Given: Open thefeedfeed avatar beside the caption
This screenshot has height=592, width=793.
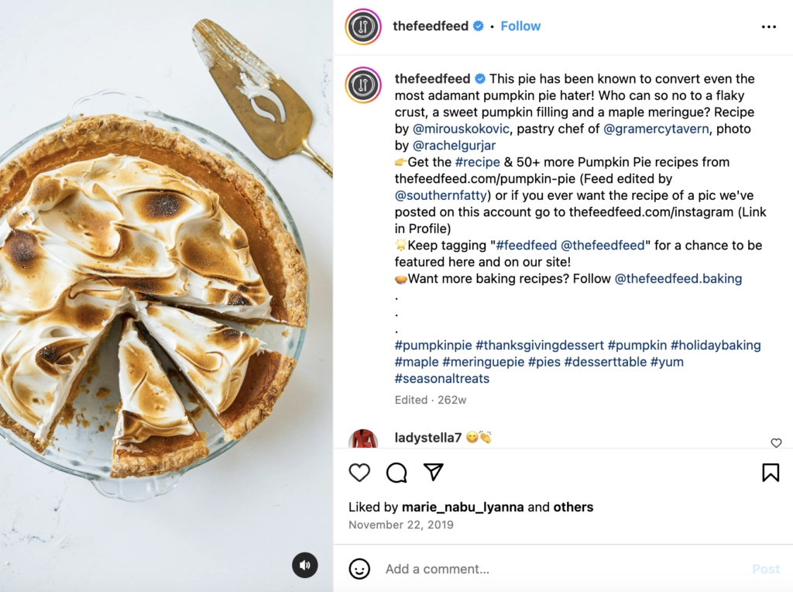Looking at the screenshot, I should (x=363, y=85).
